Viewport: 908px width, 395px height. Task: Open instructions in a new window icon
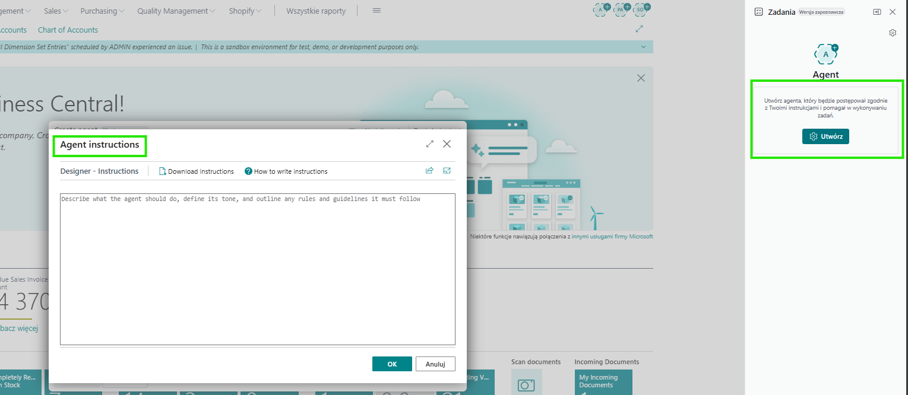point(447,171)
